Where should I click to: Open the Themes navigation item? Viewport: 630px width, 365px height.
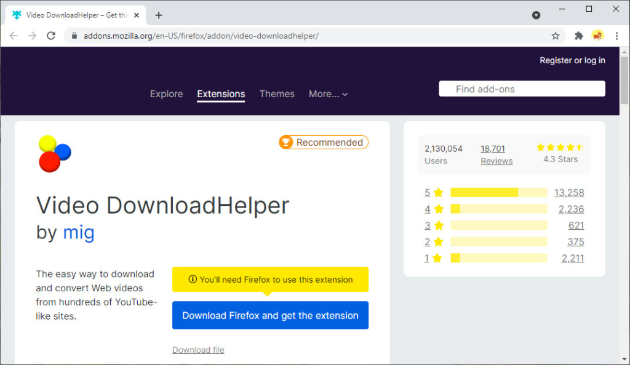tap(277, 94)
